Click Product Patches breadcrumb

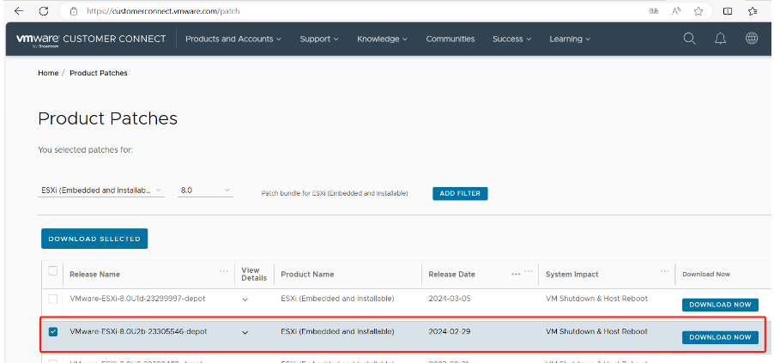coord(99,73)
